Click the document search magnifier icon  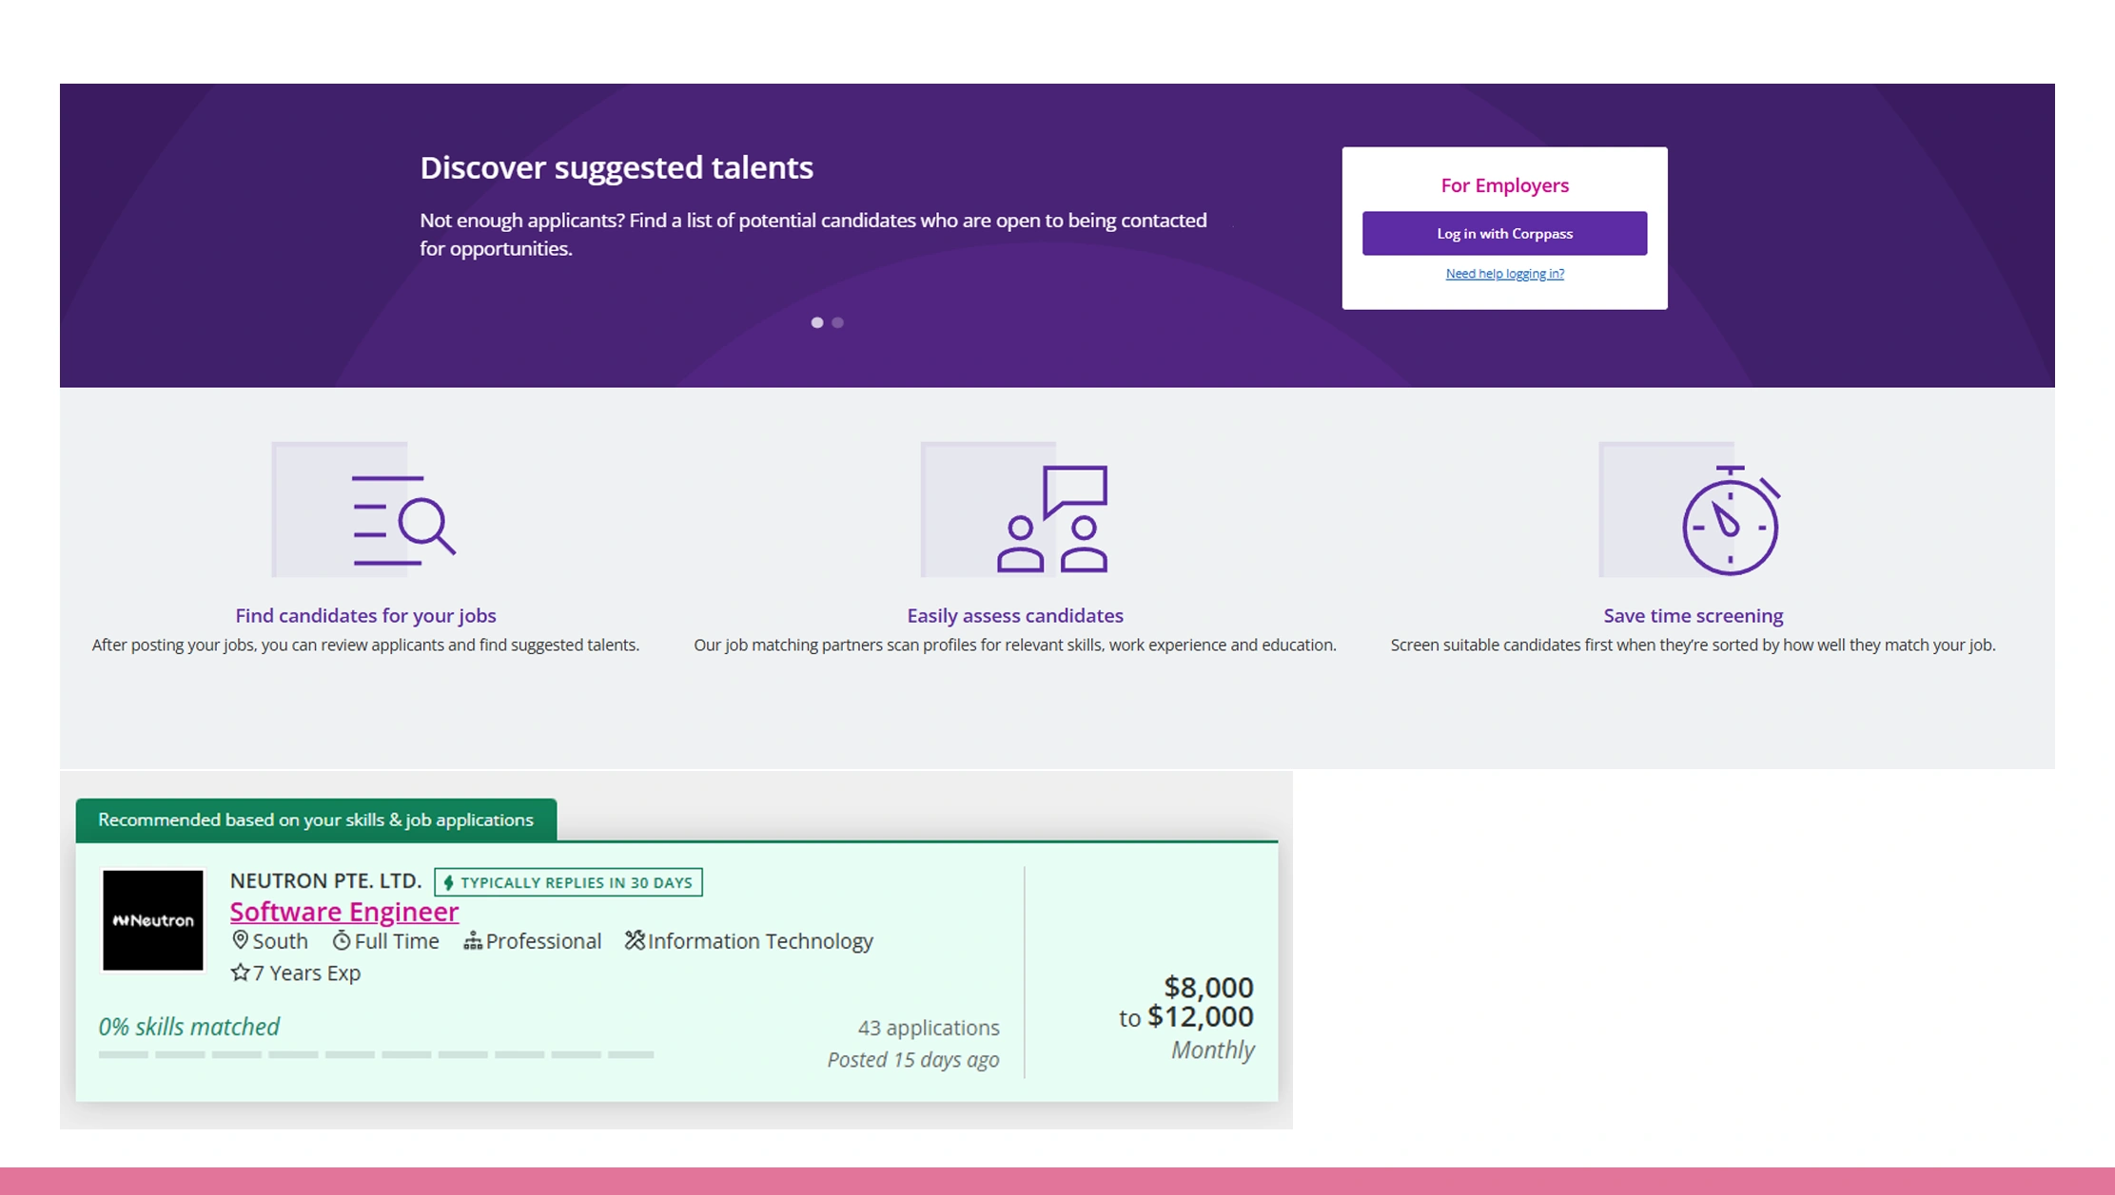click(401, 519)
